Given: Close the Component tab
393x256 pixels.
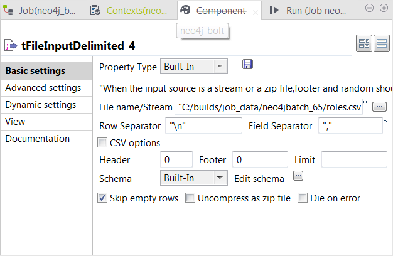Looking at the screenshot, I should point(256,11).
